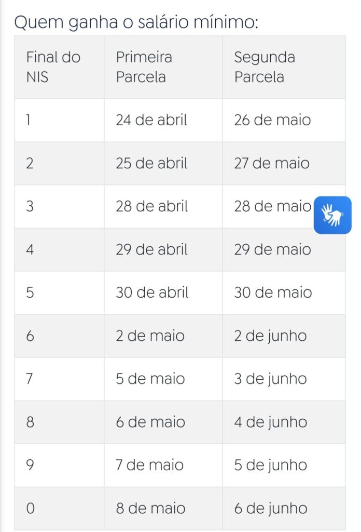361x532 pixels.
Task: Click 'Quem ganha o salário mínimo' heading
Action: click(x=136, y=22)
